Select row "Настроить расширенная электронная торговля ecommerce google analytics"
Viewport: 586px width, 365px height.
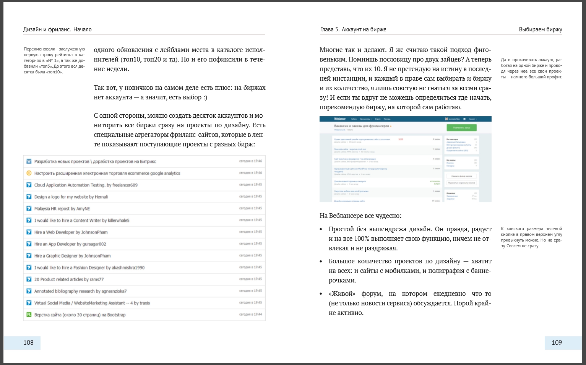(144, 173)
